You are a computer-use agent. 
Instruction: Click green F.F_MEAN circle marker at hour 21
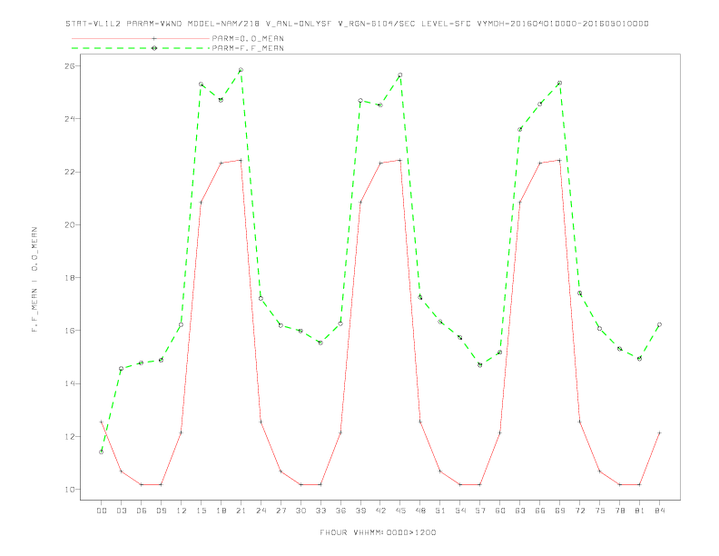pos(241,70)
